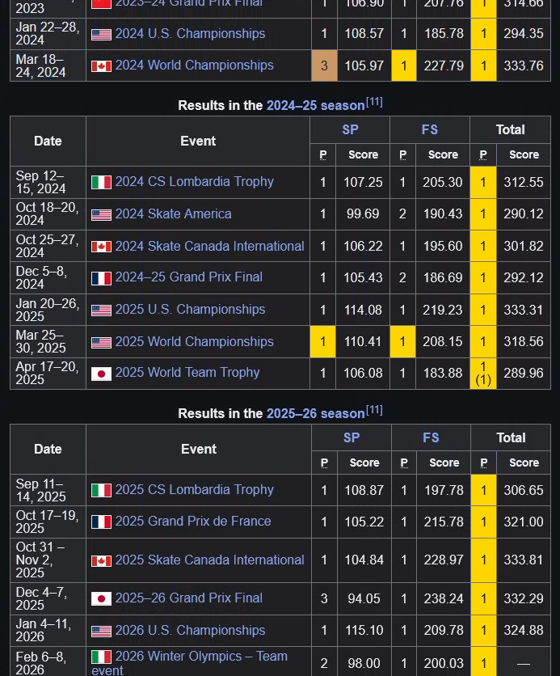560x676 pixels.
Task: Open the 2024 Skate Canada International link
Action: tap(209, 246)
